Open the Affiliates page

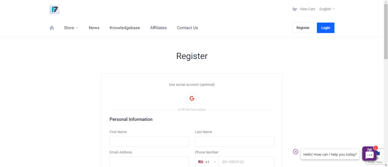(x=158, y=28)
